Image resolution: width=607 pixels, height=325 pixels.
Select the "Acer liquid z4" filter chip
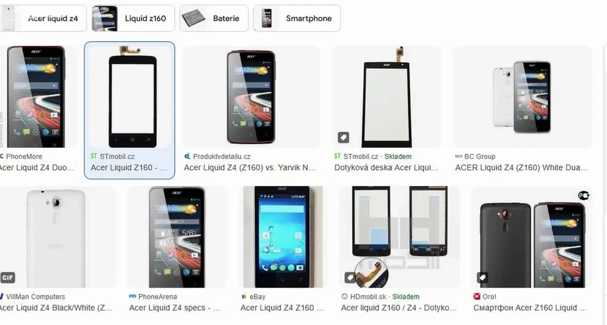pyautogui.click(x=43, y=18)
